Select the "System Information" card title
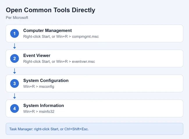The image size is (189, 139). 44,106
